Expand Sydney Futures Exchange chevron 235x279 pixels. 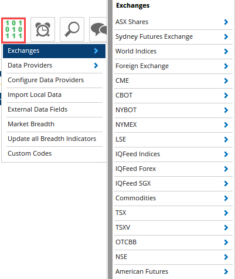click(x=226, y=36)
